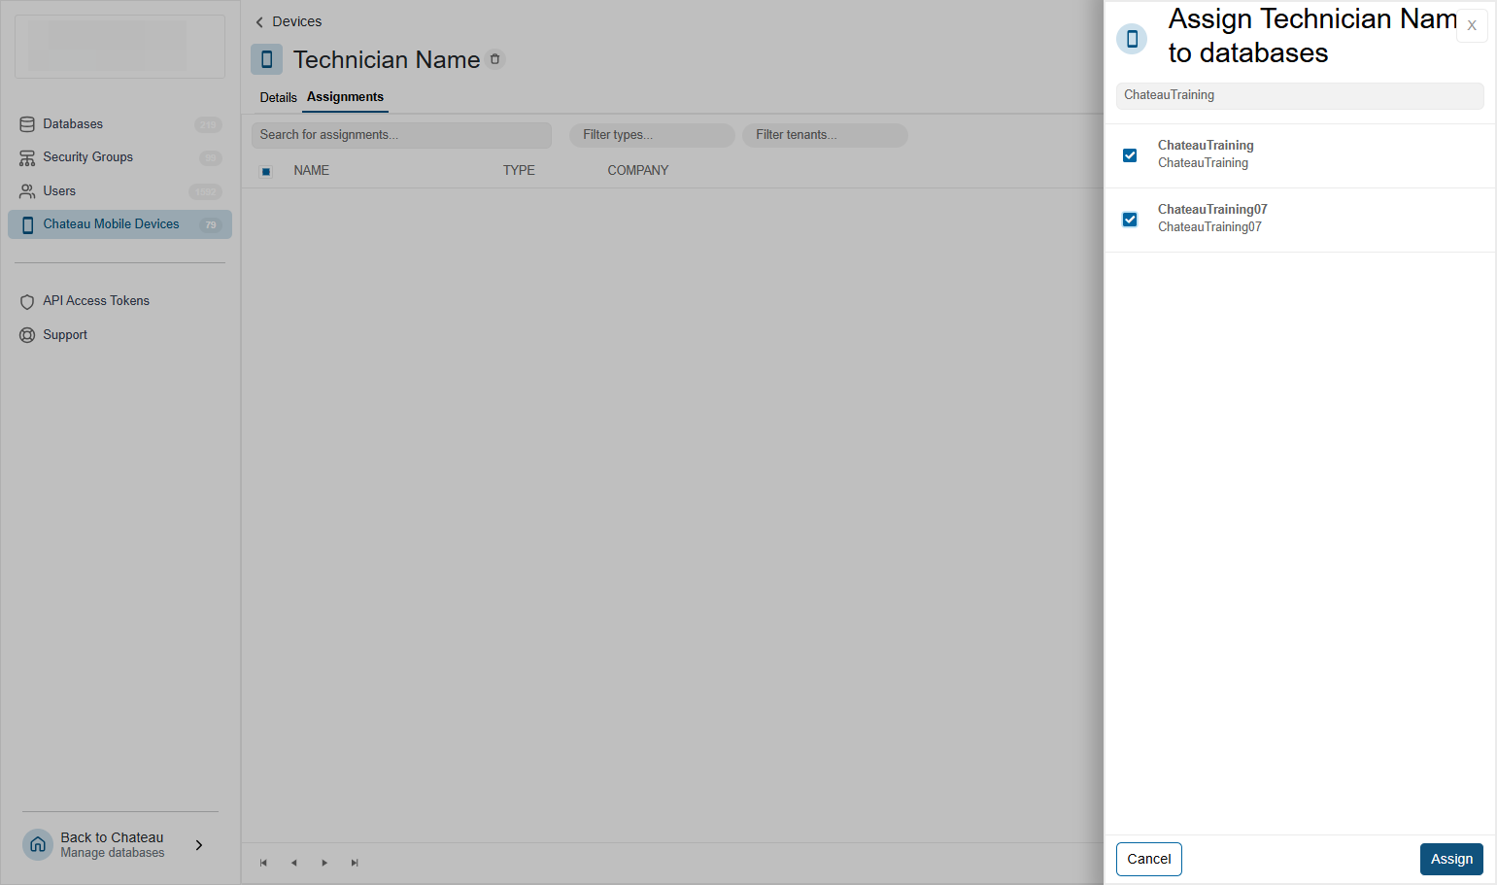Image resolution: width=1497 pixels, height=885 pixels.
Task: Click the Users sidebar icon
Action: 27,191
